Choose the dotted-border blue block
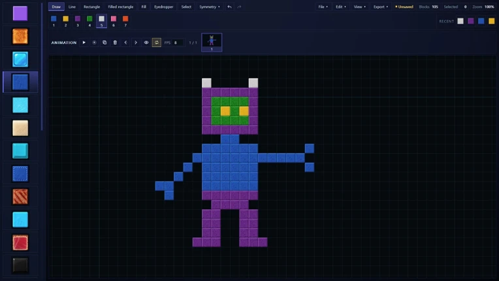The image size is (499, 281). click(20, 174)
